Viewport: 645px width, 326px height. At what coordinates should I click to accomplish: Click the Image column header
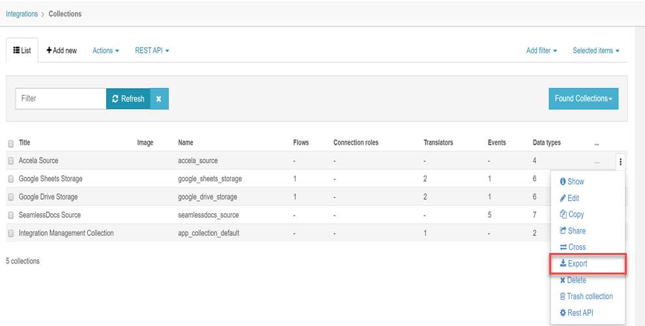coord(145,142)
